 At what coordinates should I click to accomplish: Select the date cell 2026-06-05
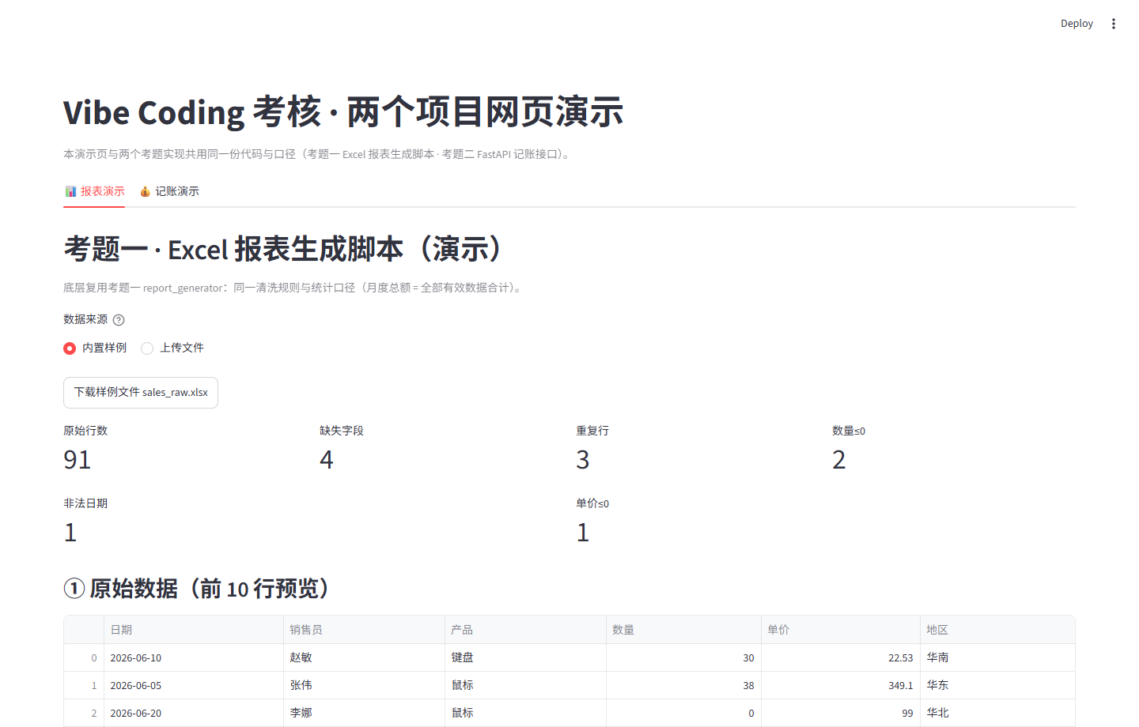click(x=194, y=685)
